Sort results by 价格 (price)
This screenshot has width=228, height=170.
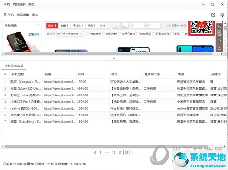pyautogui.click(x=104, y=25)
